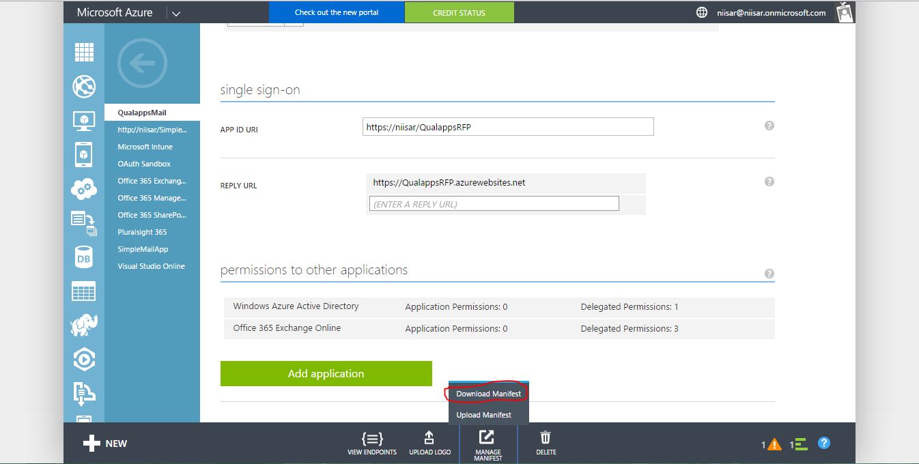Open the Virtual Machines monitor sidebar icon

[84, 121]
